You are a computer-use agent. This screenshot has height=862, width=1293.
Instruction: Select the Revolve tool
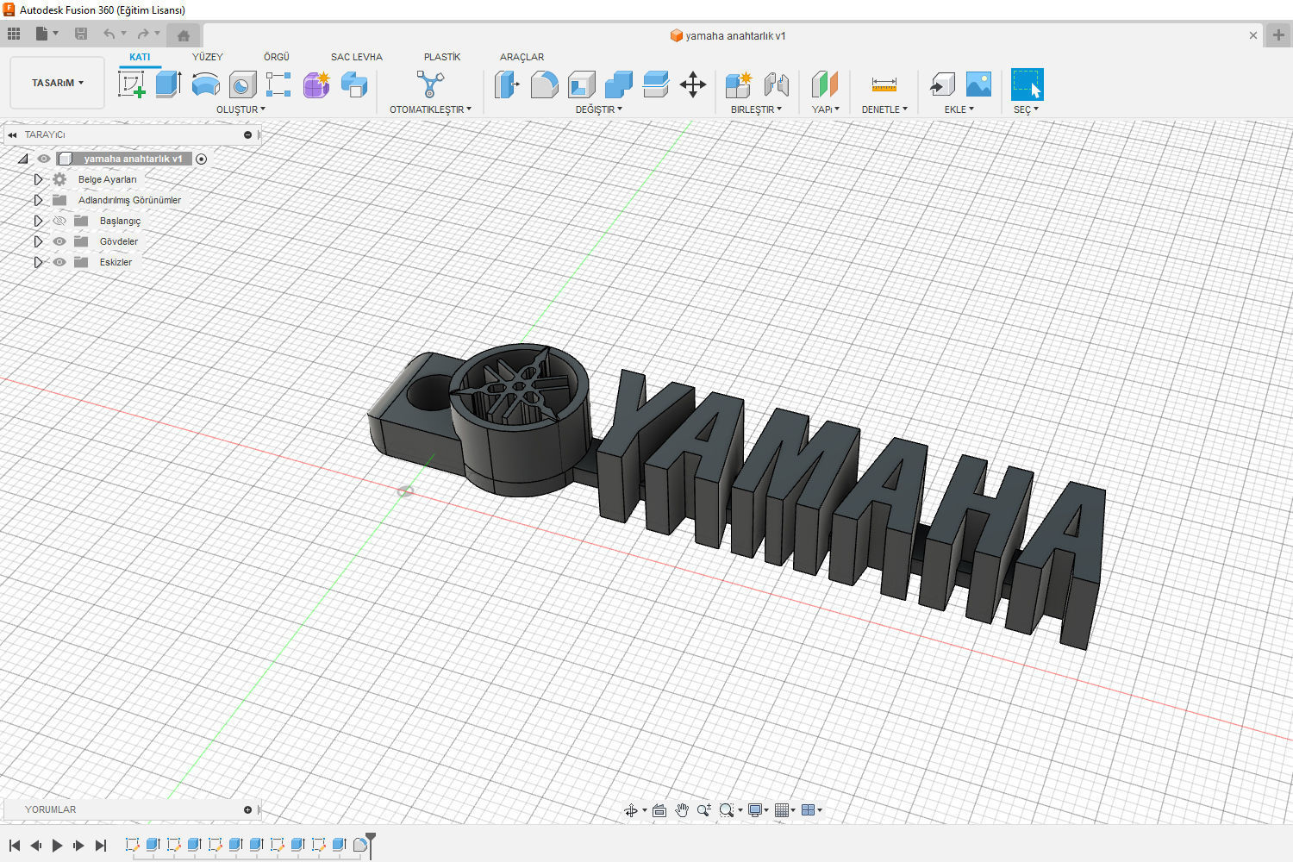tap(205, 84)
